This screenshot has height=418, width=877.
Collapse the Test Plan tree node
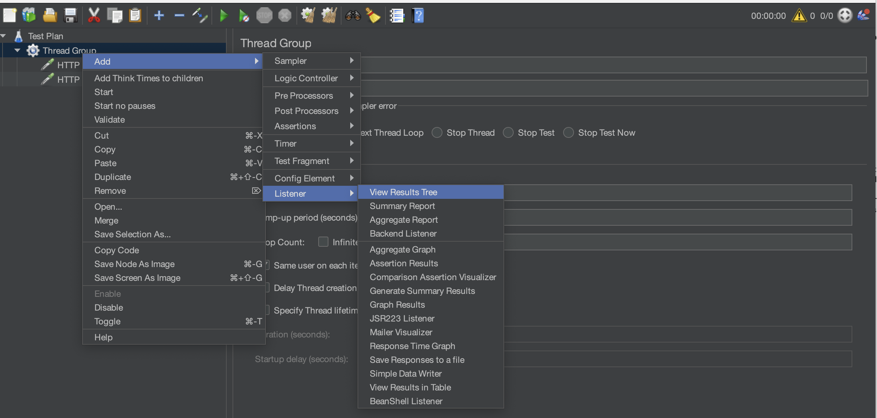pos(3,36)
